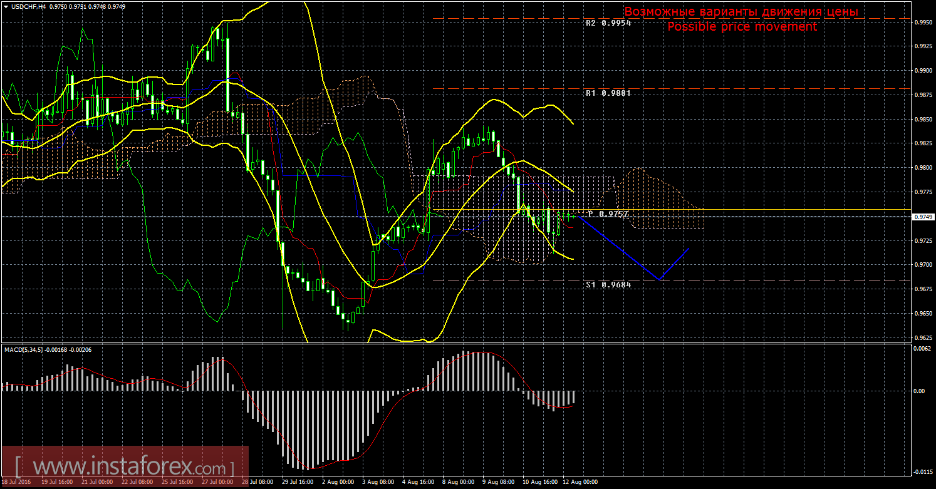Click the 0.9775 price axis value

point(923,192)
